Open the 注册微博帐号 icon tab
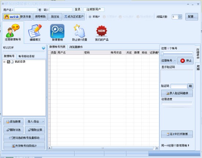Image resolution: width=202 pixels, height=158 pixels. (x=13, y=32)
